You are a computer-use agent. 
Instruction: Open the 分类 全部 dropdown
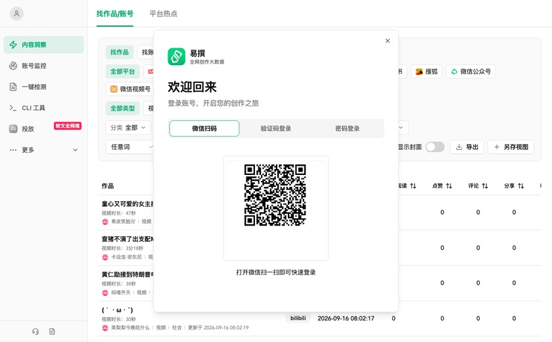pyautogui.click(x=128, y=128)
